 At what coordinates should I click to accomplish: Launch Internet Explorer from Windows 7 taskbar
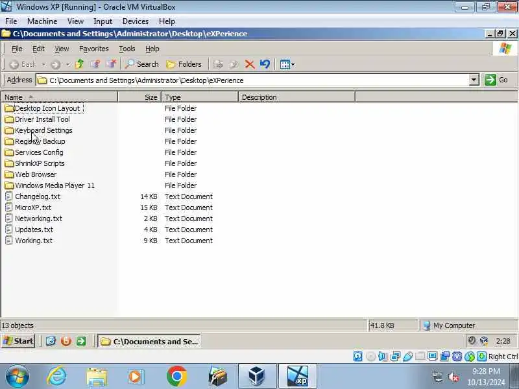point(56,376)
